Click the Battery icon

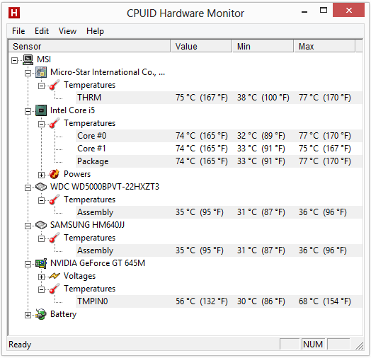click(41, 314)
